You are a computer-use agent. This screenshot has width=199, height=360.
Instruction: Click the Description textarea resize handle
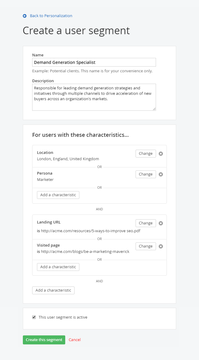[x=155, y=109]
